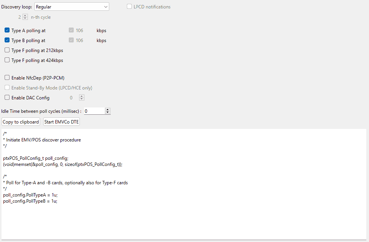Uncheck Type A polling checkbox
The image size is (369, 242).
[x=7, y=30]
